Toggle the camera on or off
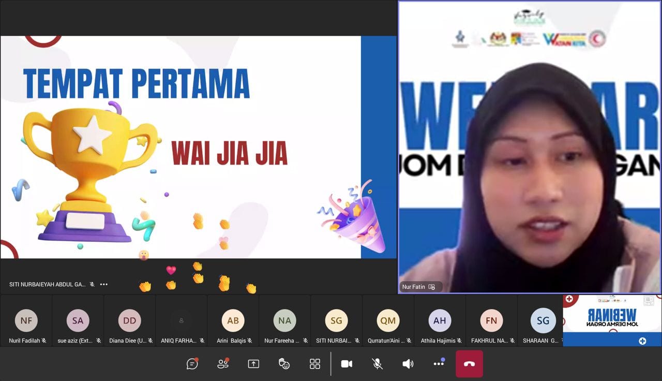This screenshot has width=662, height=381. pos(347,364)
